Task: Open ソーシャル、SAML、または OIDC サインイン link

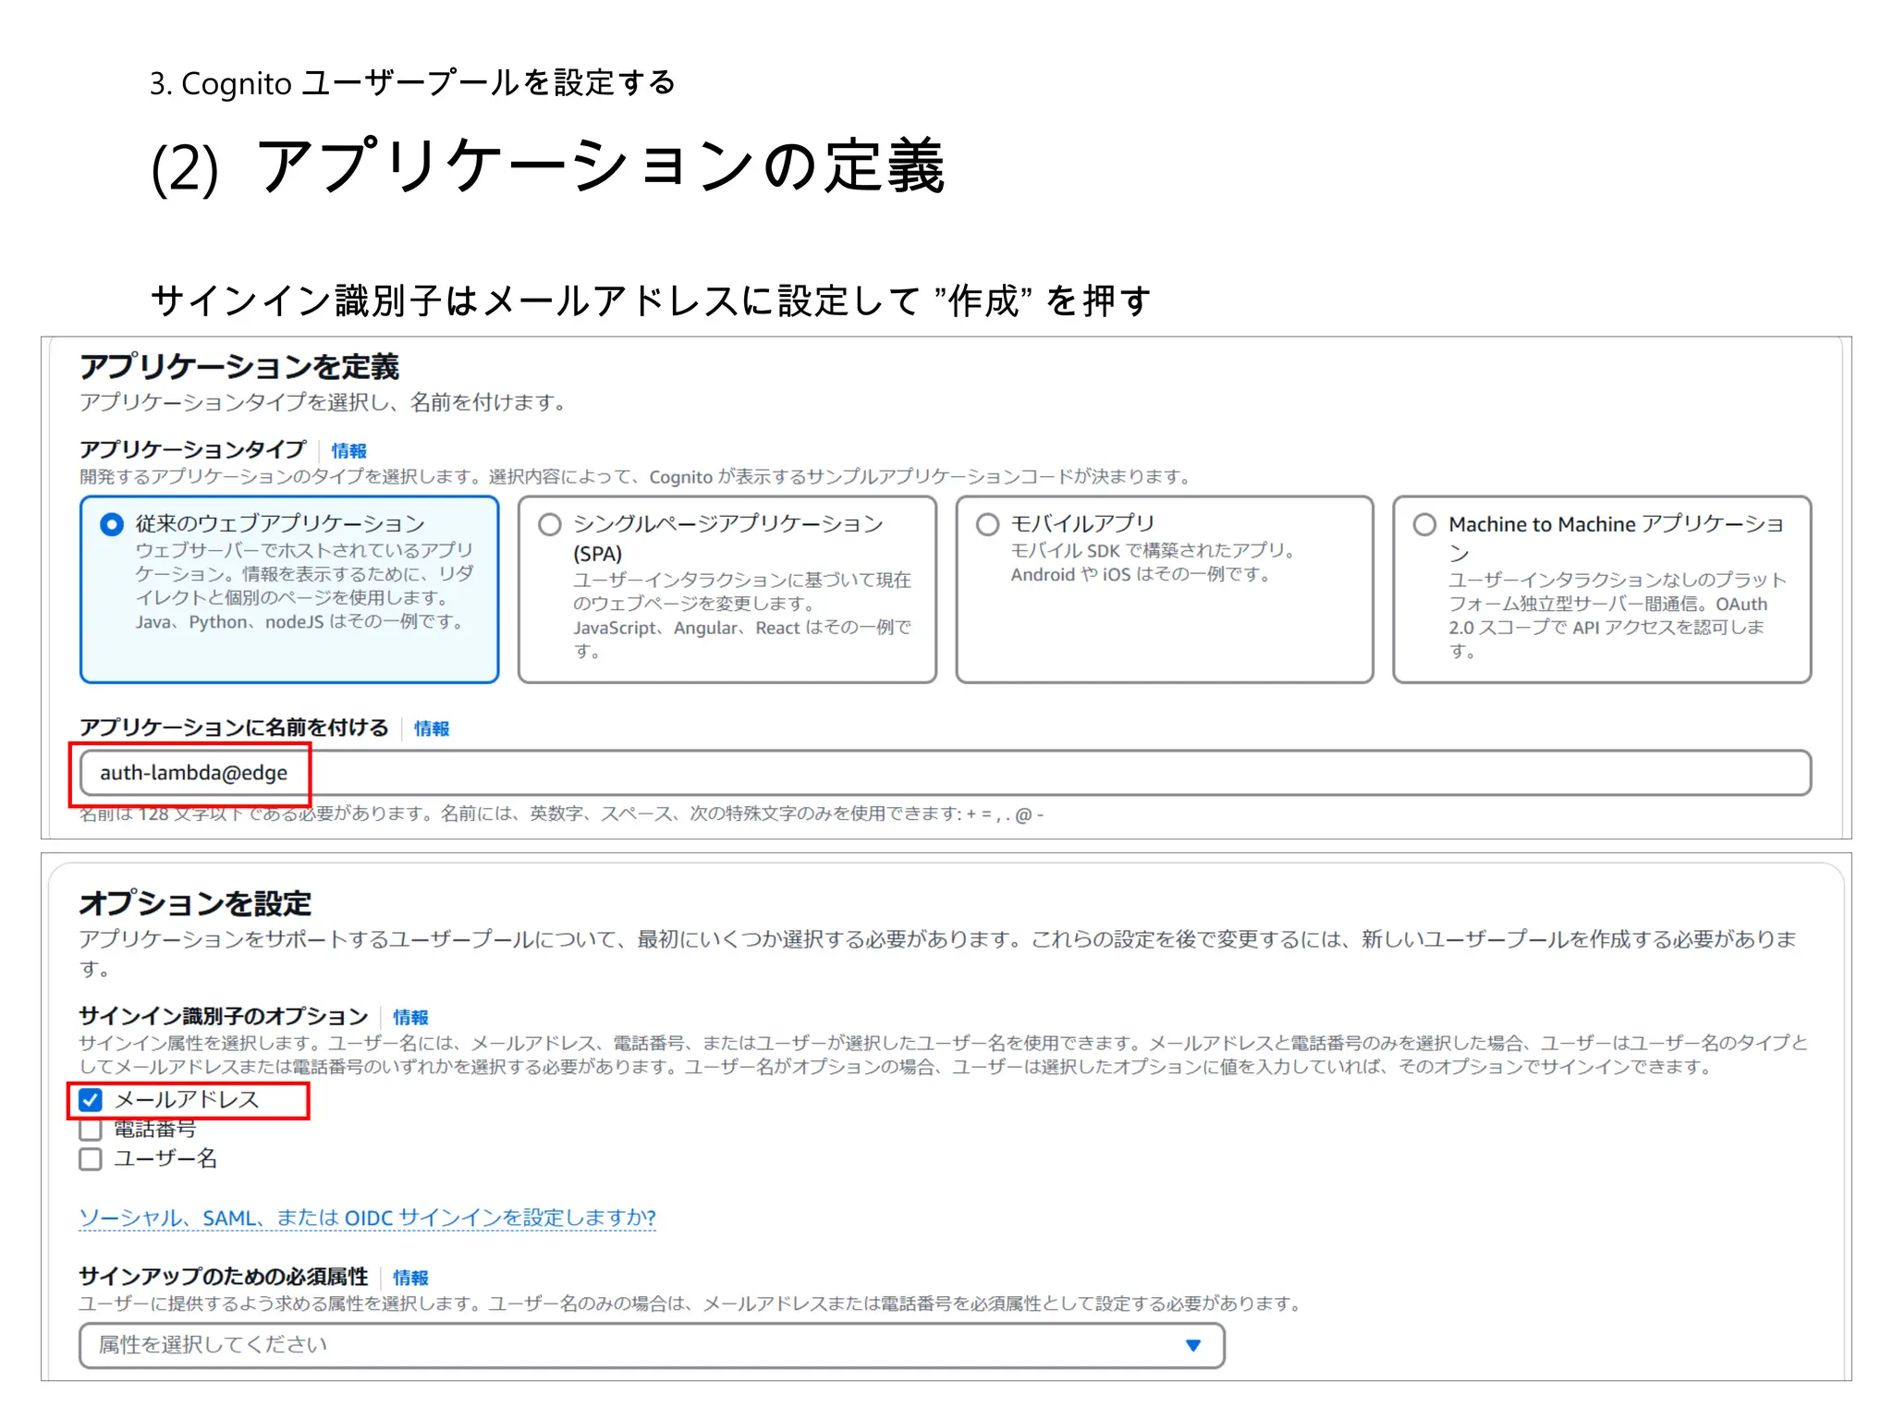Action: [368, 1218]
